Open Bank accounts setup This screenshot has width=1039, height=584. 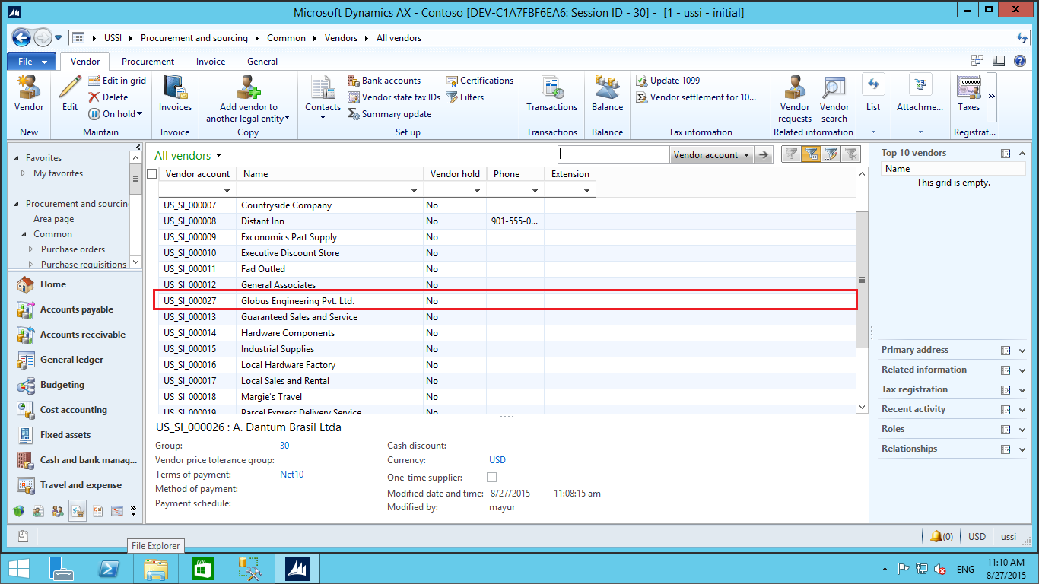[x=384, y=81]
